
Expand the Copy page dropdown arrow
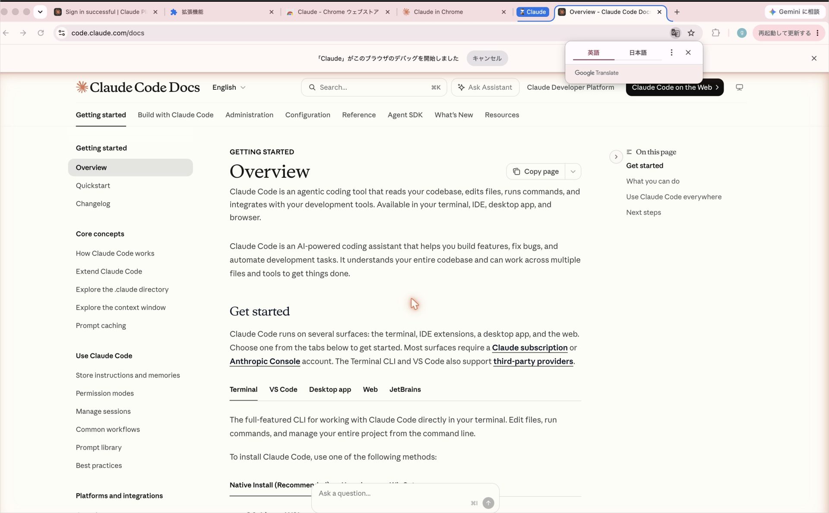[573, 171]
